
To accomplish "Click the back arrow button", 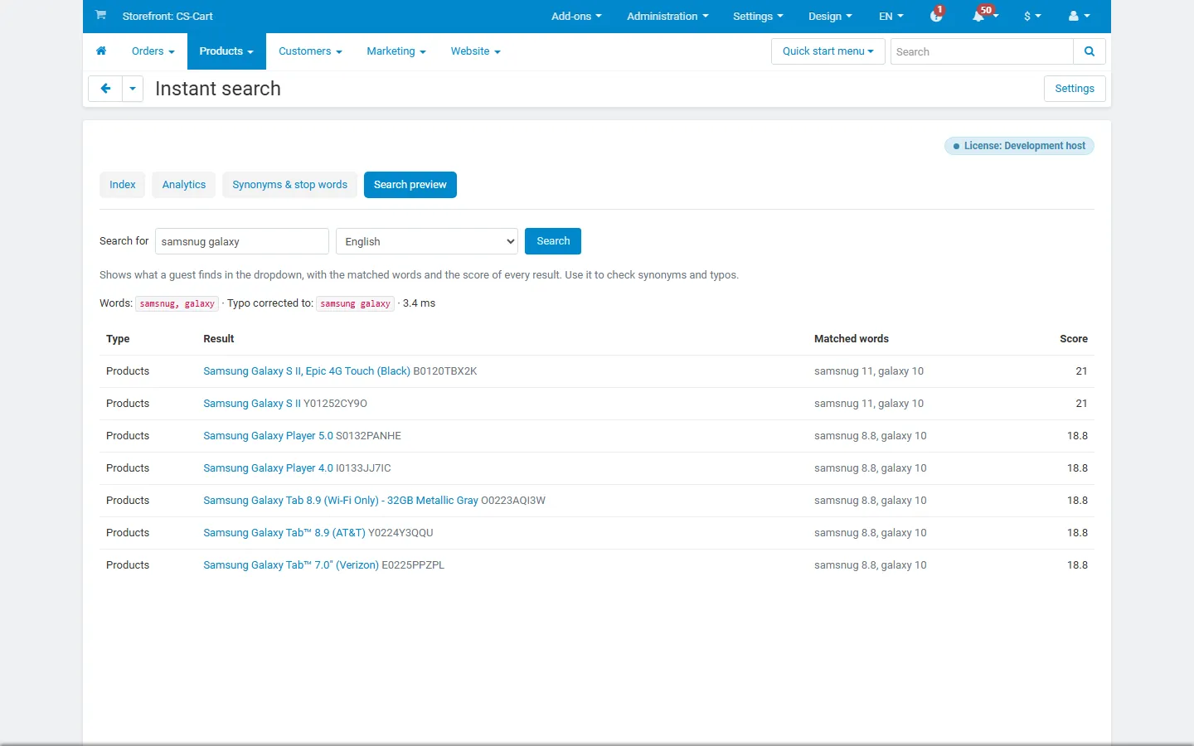I will point(105,89).
